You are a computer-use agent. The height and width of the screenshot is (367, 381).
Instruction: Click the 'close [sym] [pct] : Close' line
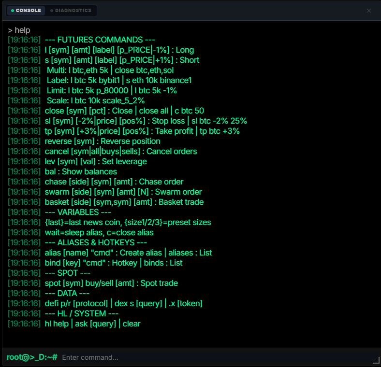point(106,111)
